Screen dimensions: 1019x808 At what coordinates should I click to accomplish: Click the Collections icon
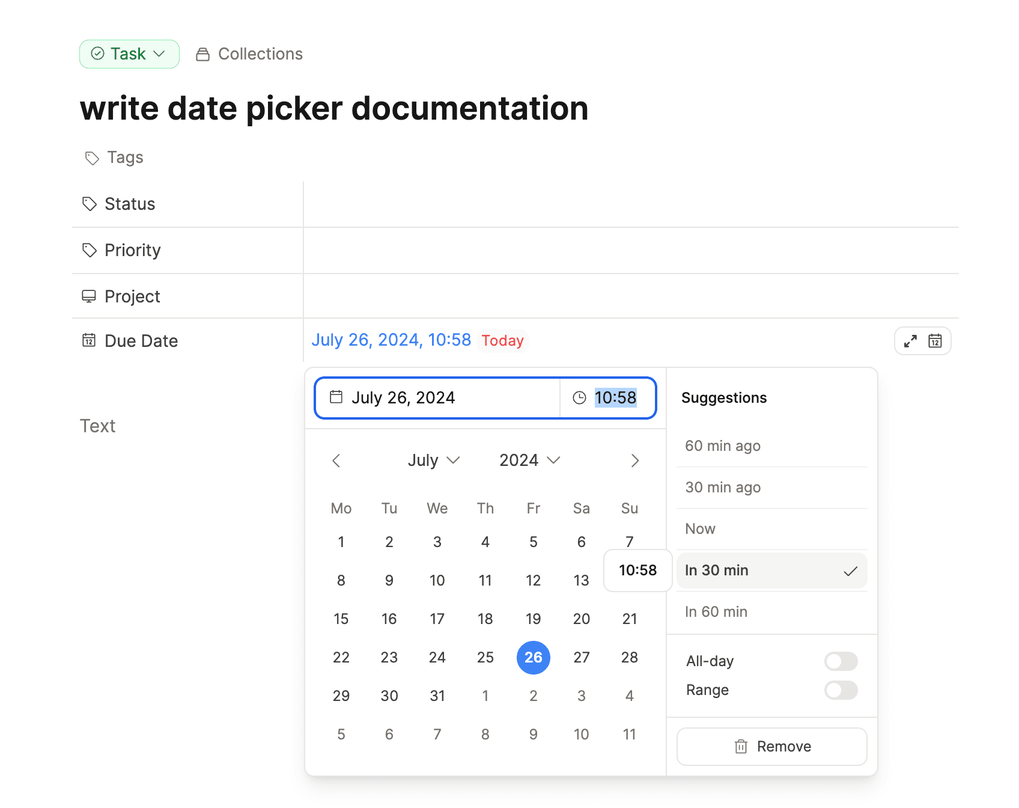click(x=203, y=54)
